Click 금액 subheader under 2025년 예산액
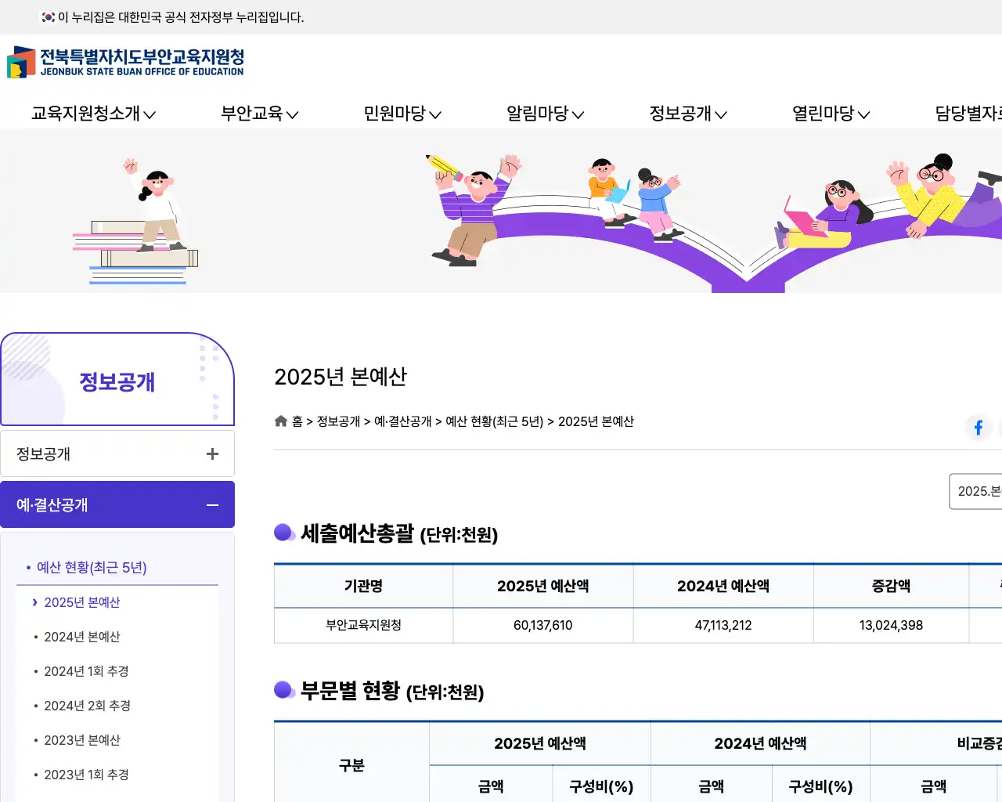The width and height of the screenshot is (1002, 802). point(491,786)
